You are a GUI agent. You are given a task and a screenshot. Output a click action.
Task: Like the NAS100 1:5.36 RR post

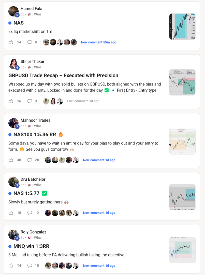coord(11,160)
